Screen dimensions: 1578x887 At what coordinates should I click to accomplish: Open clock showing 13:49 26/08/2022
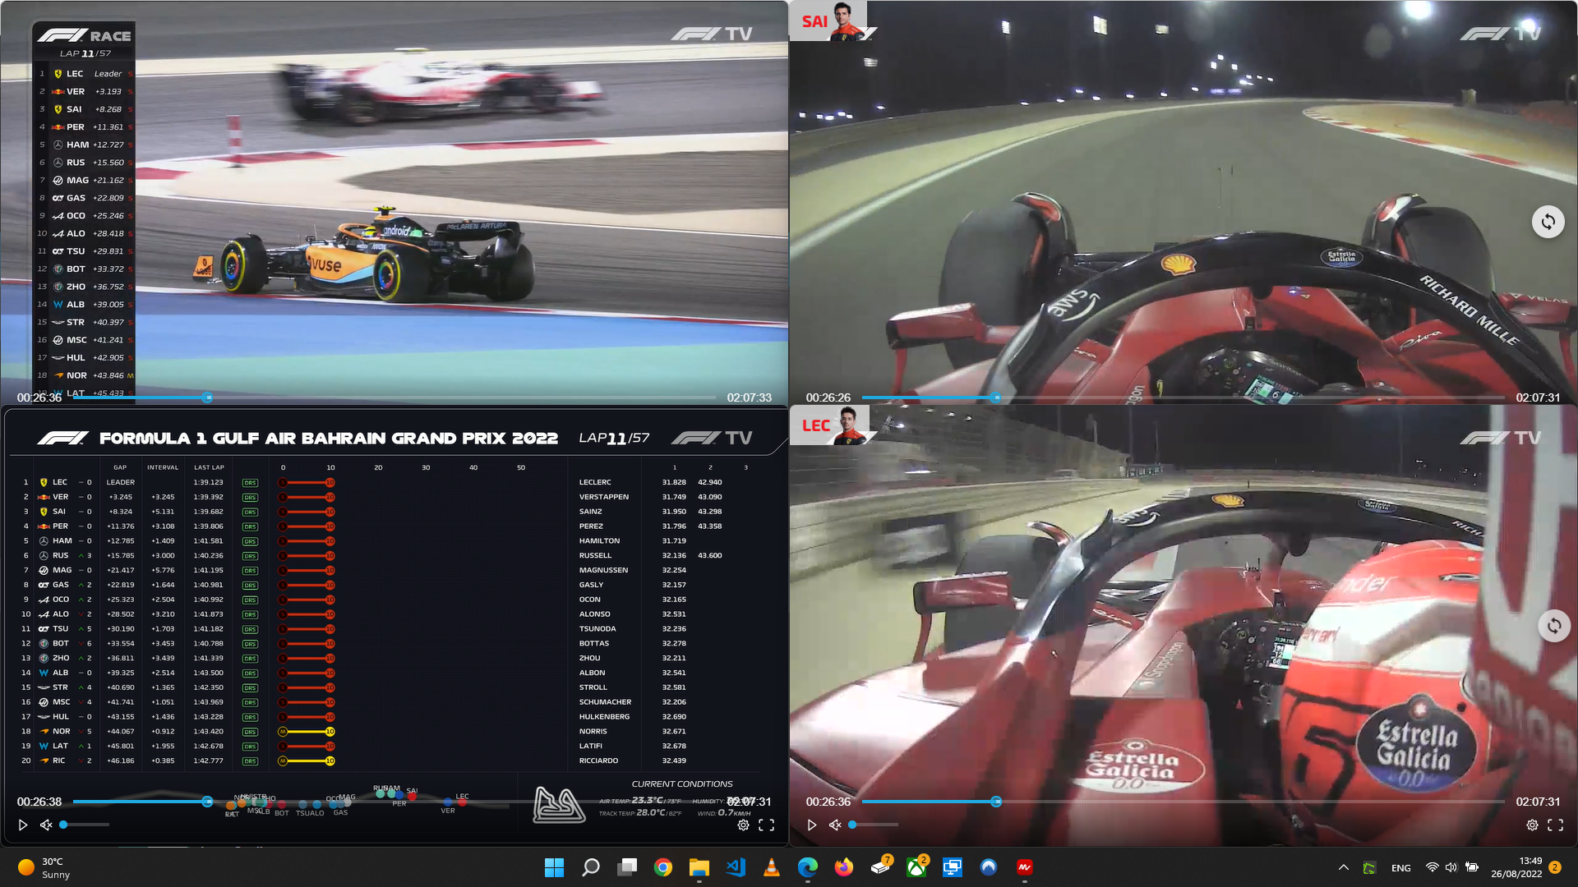coord(1517,867)
